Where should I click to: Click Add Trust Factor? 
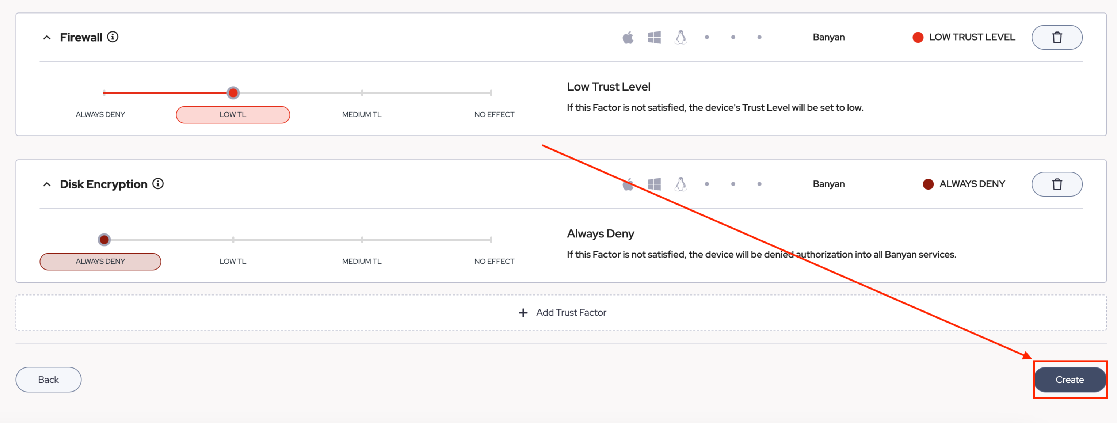click(x=562, y=312)
